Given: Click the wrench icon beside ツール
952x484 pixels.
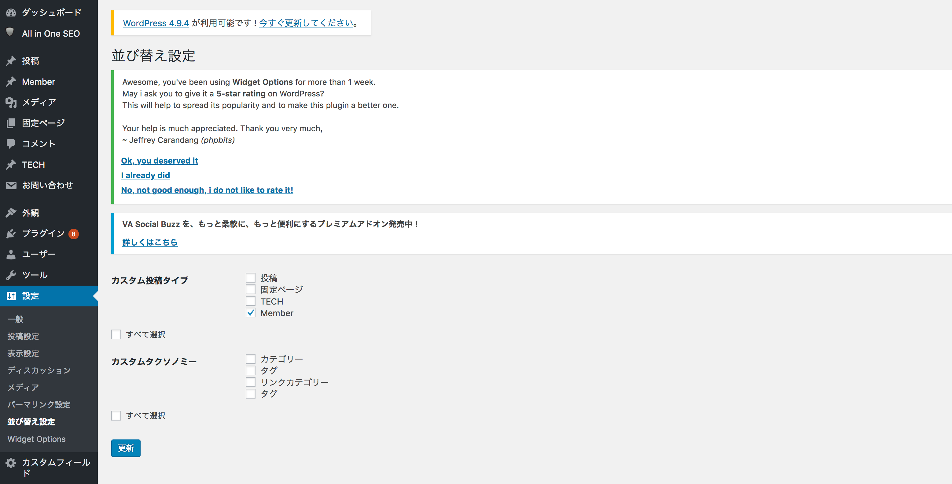Looking at the screenshot, I should tap(11, 275).
